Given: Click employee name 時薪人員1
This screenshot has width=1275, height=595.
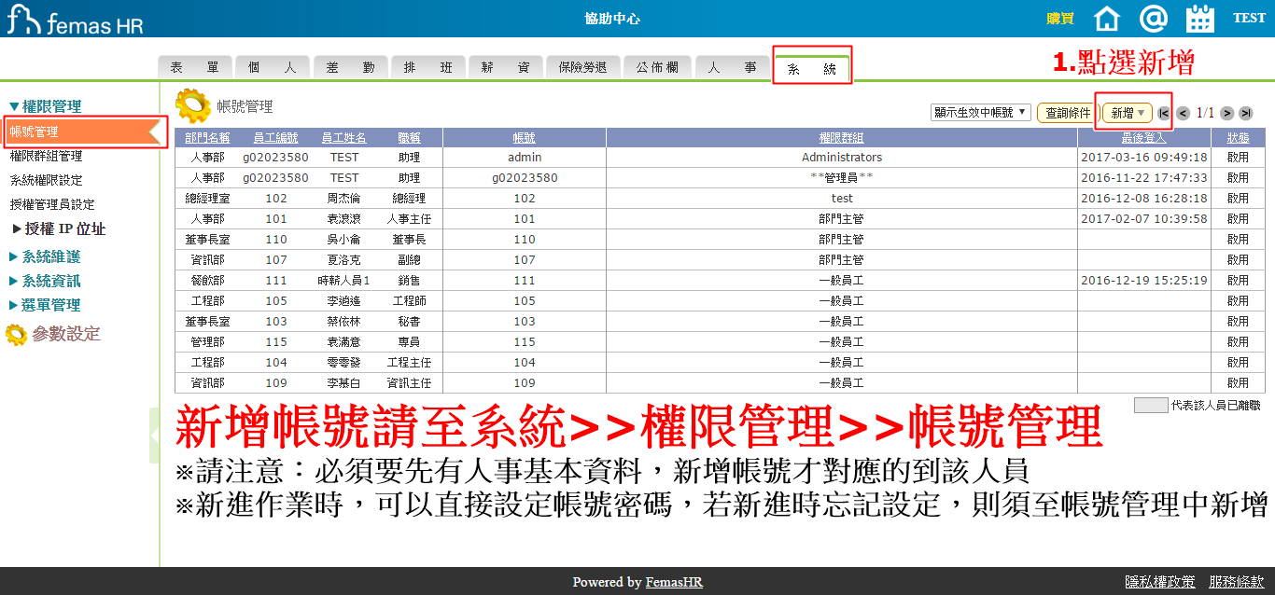Looking at the screenshot, I should point(343,281).
